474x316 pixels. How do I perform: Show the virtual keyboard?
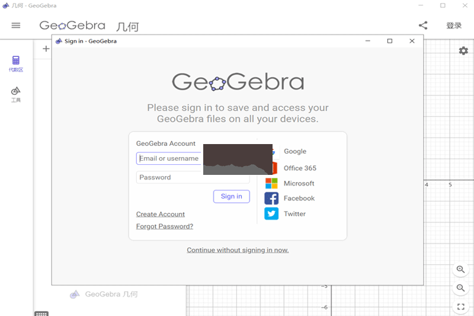(x=41, y=314)
